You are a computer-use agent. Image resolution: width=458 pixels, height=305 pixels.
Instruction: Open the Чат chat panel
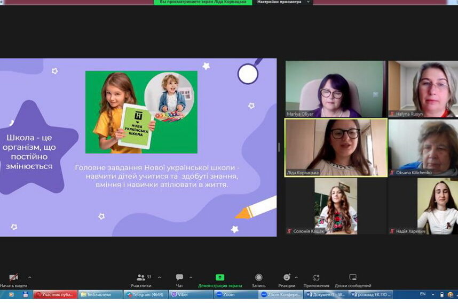pyautogui.click(x=179, y=278)
